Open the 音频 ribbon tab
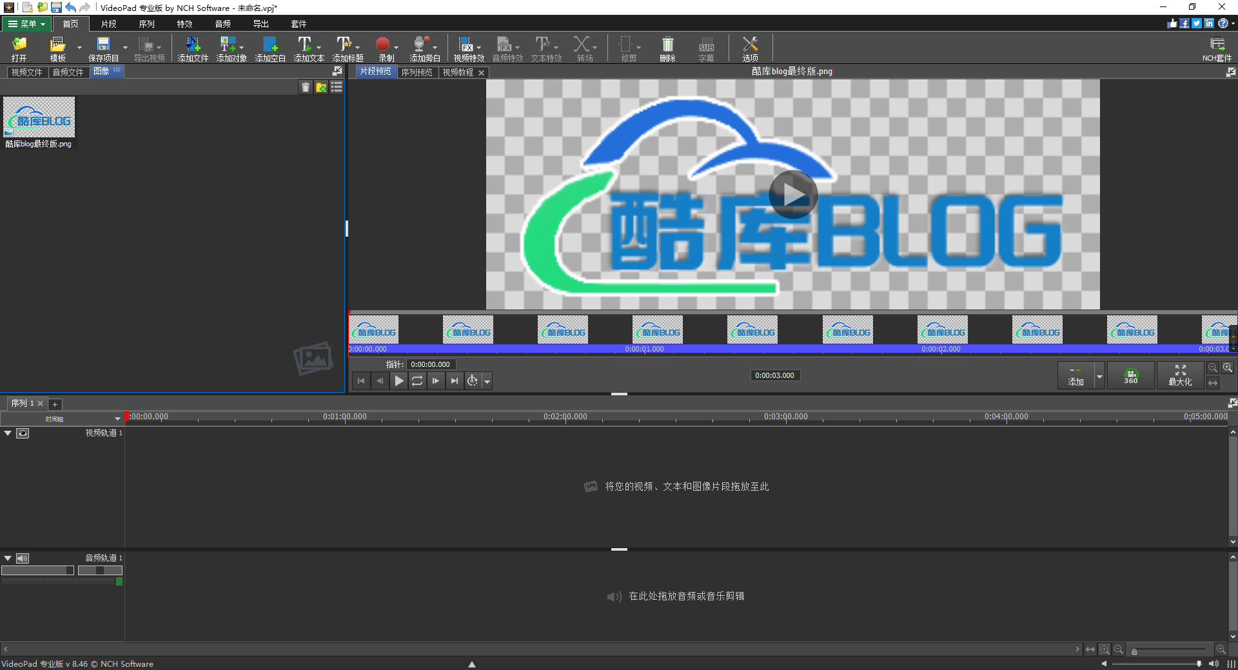 (x=222, y=24)
